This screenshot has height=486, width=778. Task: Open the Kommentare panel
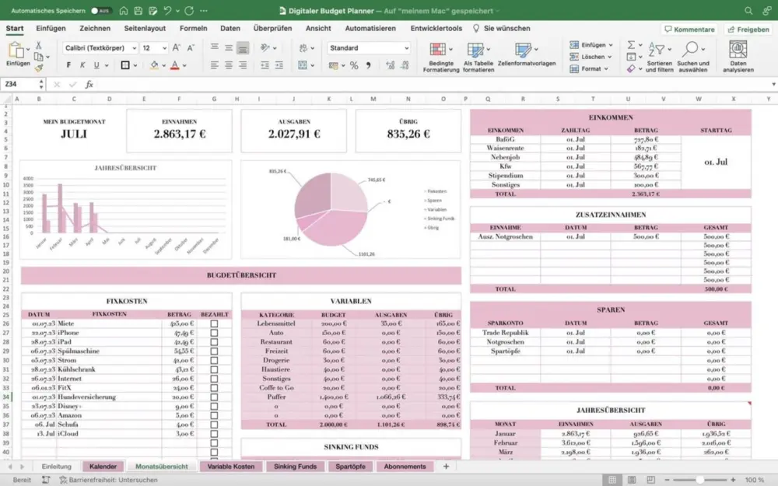[x=690, y=29]
